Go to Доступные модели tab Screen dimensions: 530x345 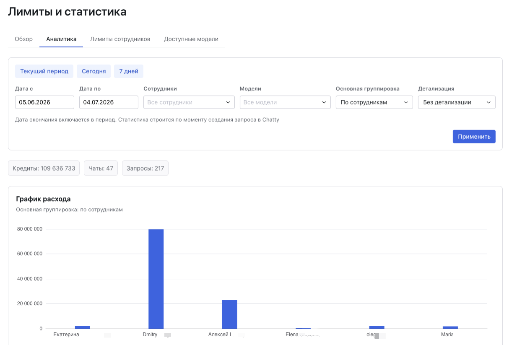point(191,39)
